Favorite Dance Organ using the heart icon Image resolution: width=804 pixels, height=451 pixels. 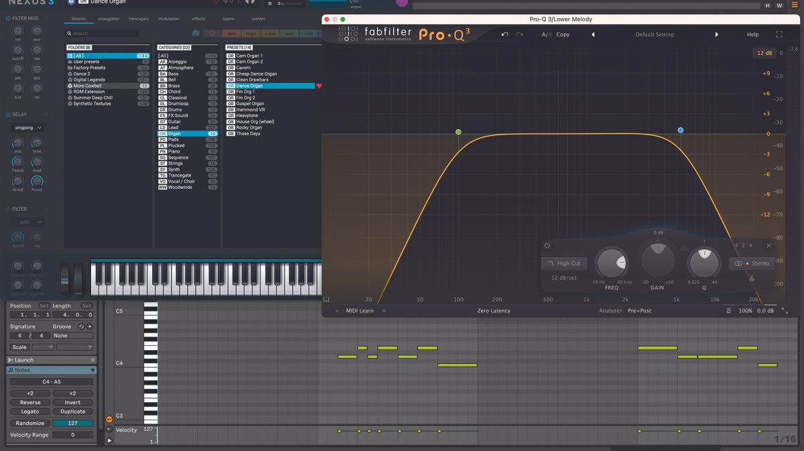click(x=320, y=85)
